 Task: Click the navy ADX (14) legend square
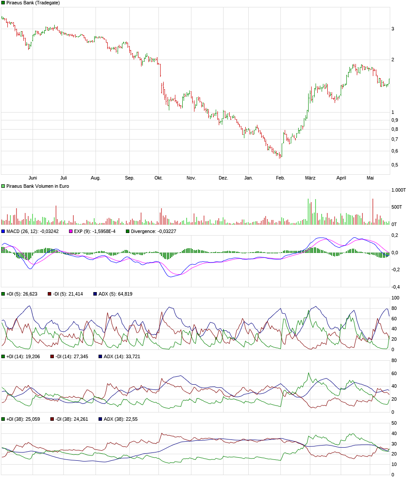99,357
